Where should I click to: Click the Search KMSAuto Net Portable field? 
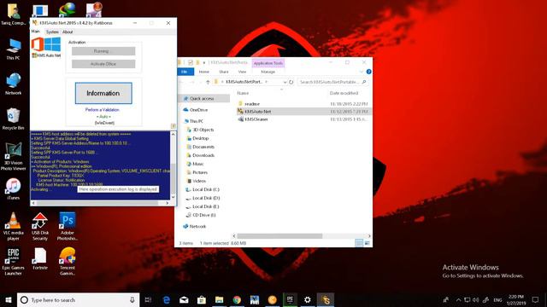coord(332,82)
